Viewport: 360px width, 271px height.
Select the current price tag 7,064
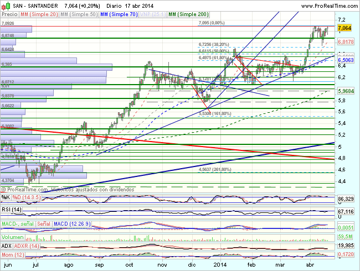click(344, 28)
